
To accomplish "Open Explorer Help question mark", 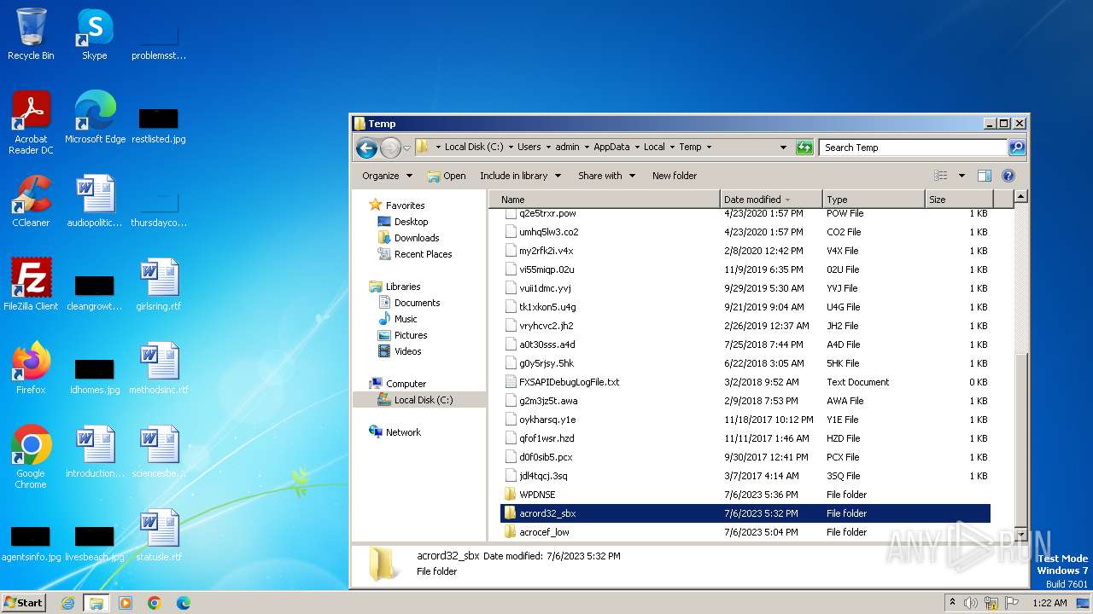I will pos(1008,176).
